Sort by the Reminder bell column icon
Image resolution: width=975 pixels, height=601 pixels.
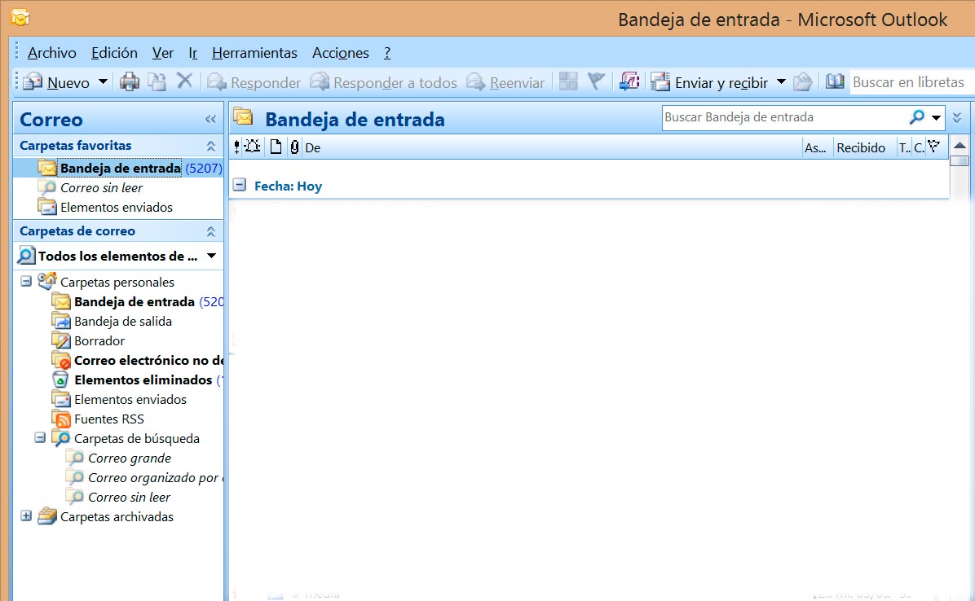(253, 147)
